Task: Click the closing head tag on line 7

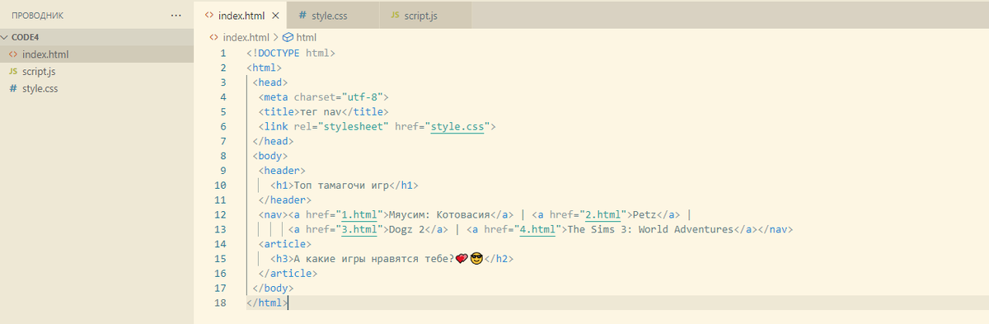Action: pyautogui.click(x=273, y=141)
